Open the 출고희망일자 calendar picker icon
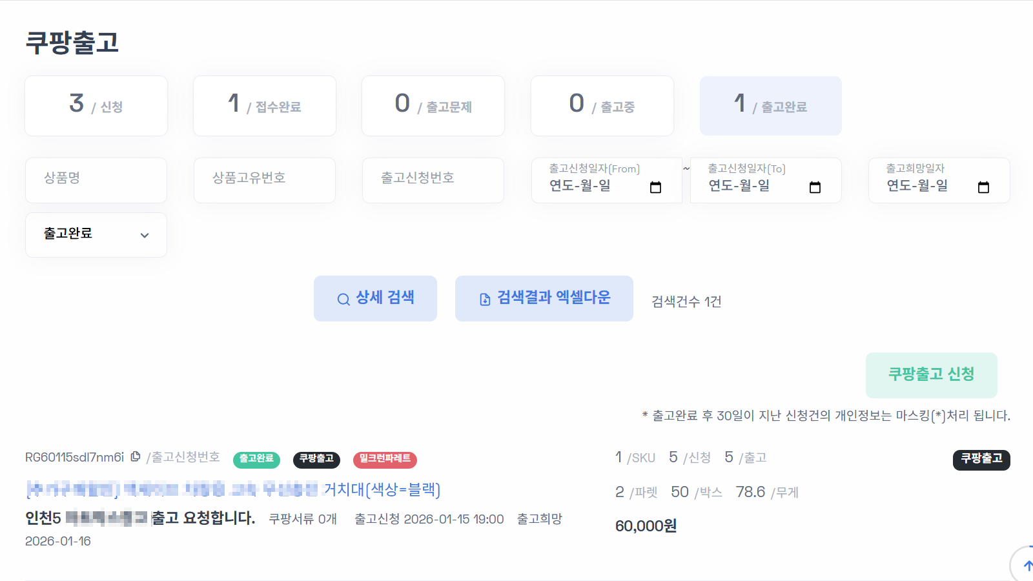This screenshot has width=1033, height=581. (983, 187)
